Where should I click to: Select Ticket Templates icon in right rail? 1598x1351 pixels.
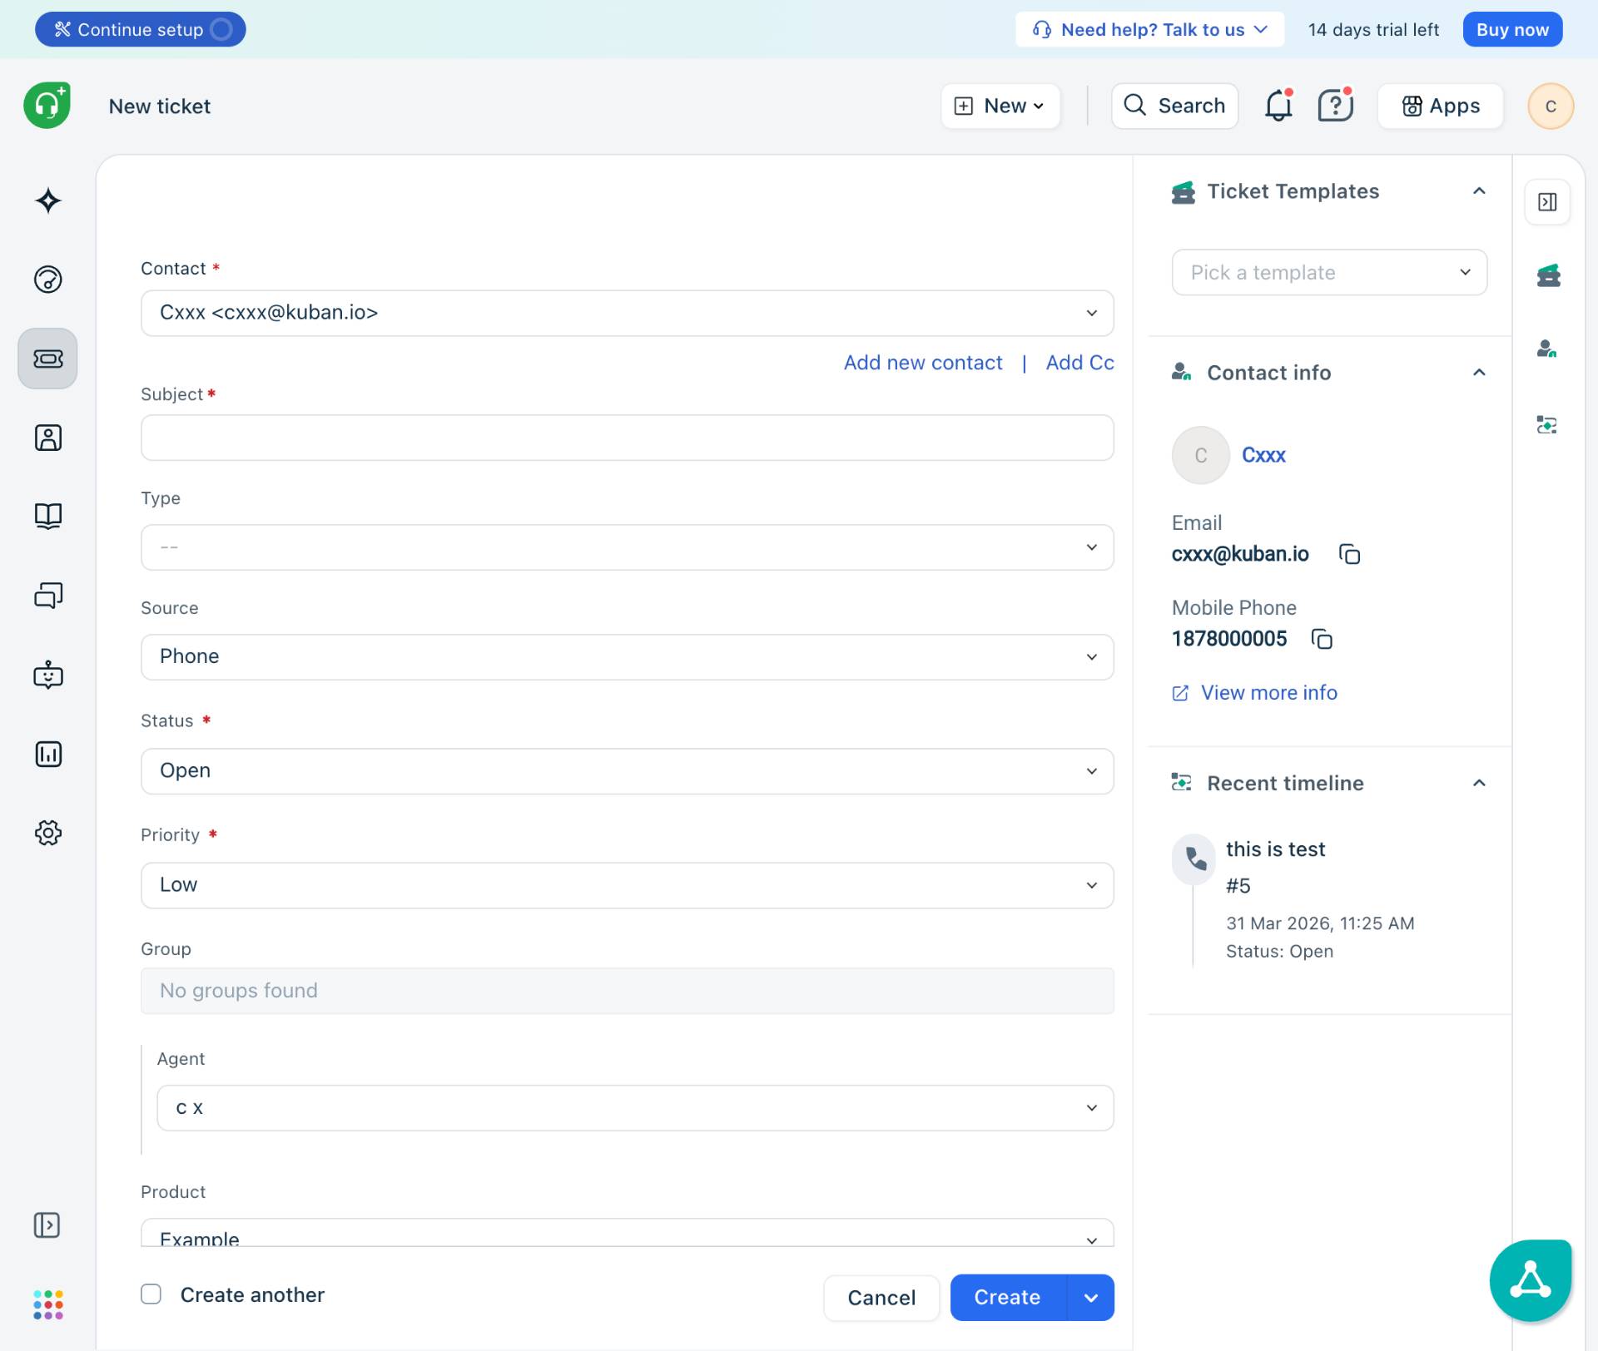tap(1548, 275)
